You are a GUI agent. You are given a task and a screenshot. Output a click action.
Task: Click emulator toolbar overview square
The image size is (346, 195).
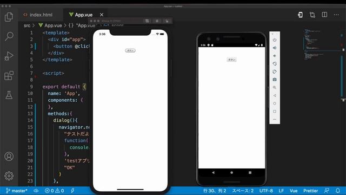coord(275,112)
